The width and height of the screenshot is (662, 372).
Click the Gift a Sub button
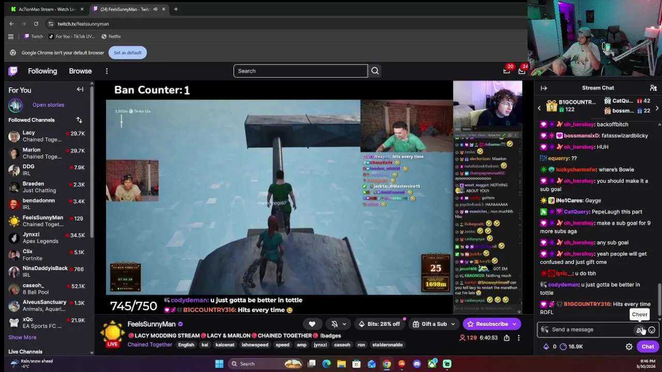click(429, 324)
